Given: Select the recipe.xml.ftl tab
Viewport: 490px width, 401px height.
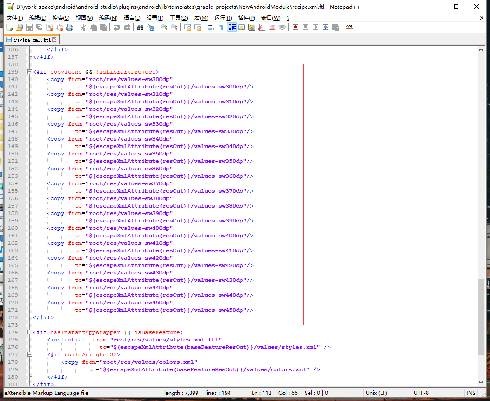Looking at the screenshot, I should (x=31, y=40).
